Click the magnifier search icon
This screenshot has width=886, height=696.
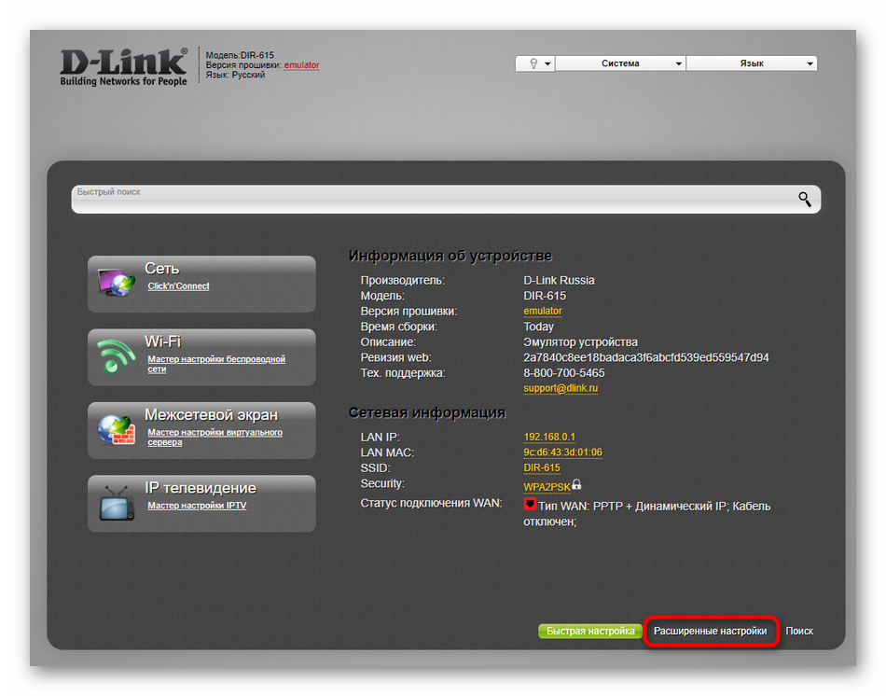805,199
